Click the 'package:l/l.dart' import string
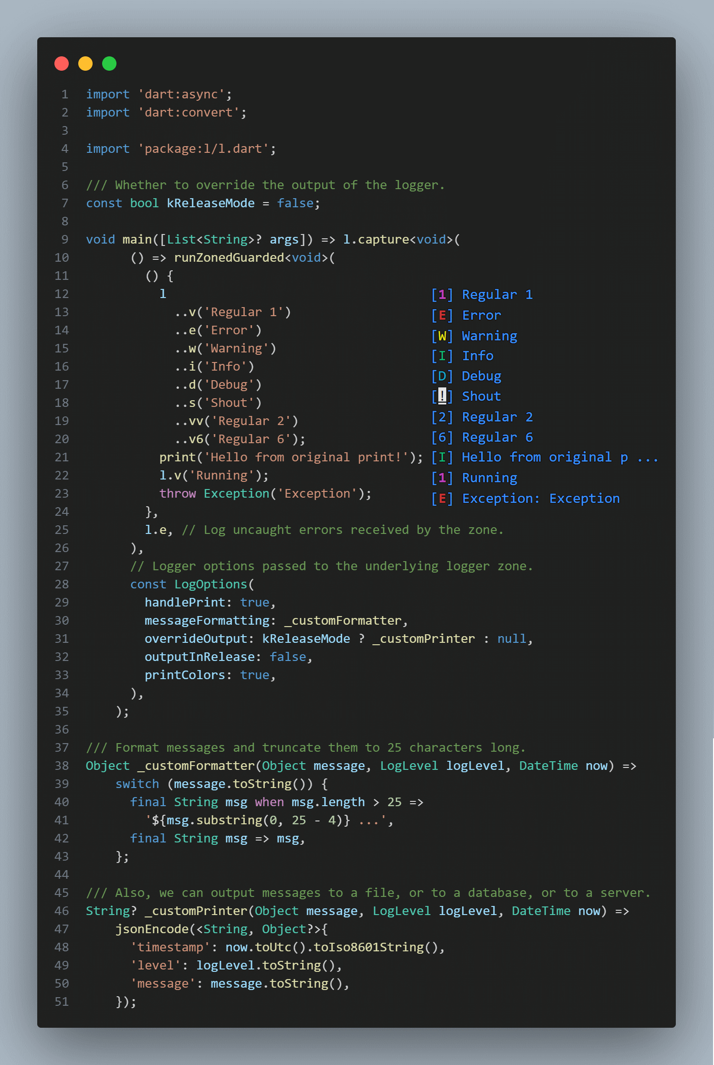 coord(203,149)
